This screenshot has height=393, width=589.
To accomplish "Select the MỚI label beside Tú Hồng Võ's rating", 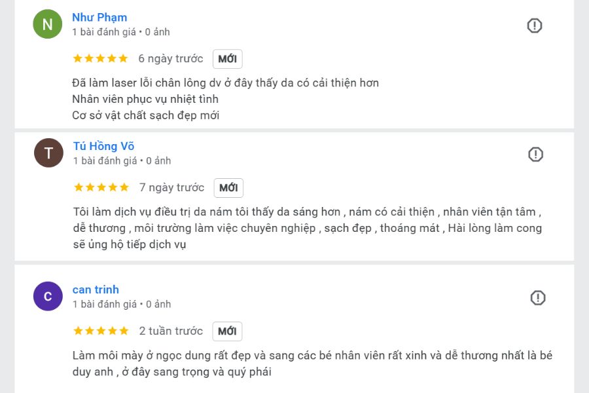I will (228, 187).
